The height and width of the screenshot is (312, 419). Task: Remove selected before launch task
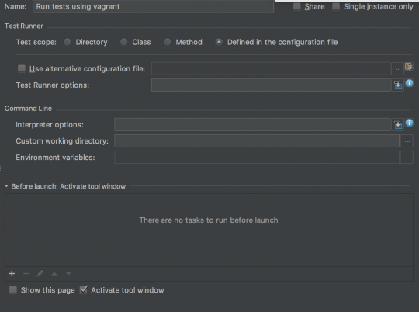(26, 273)
